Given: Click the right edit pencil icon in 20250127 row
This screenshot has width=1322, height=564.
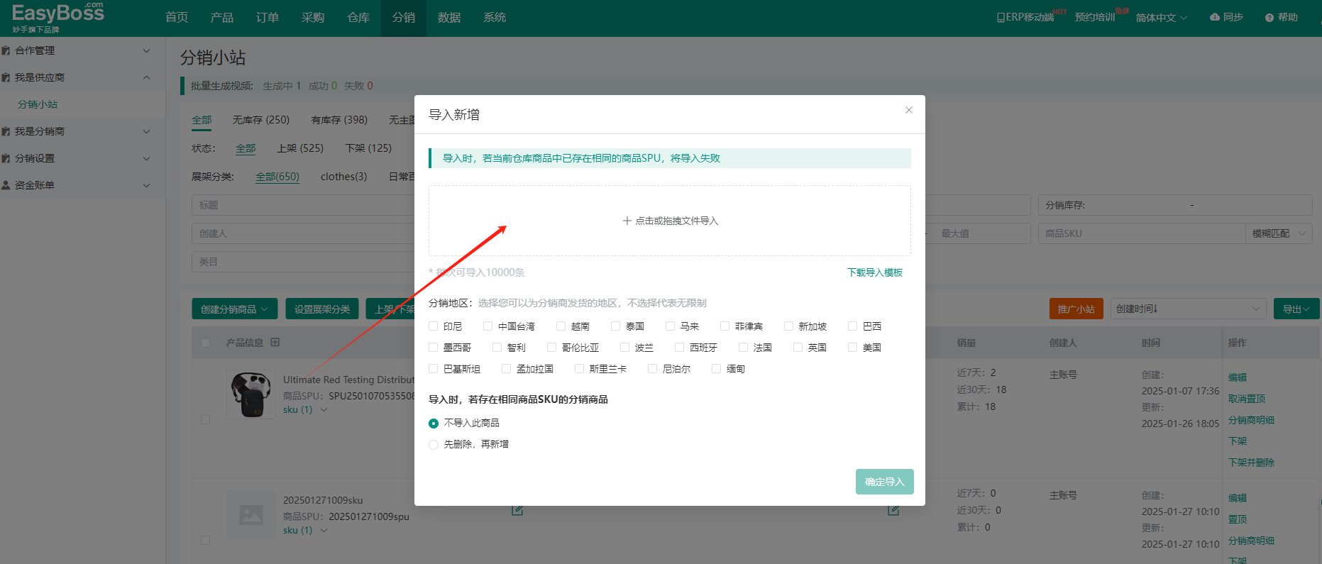Looking at the screenshot, I should point(893,510).
